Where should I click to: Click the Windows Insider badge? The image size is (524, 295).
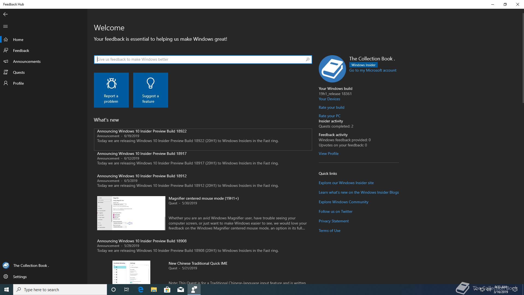tap(363, 65)
